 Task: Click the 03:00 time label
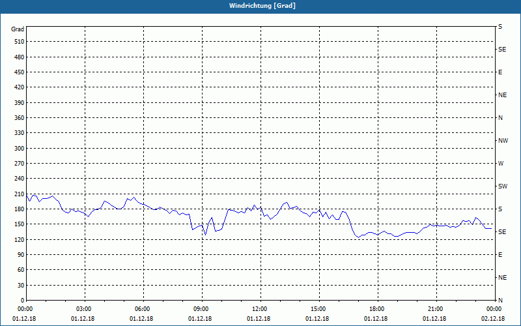tap(85, 309)
